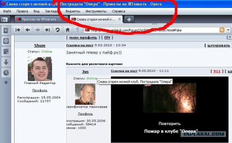The image size is (232, 143).
Task: Open the Вид menu
Action: tap(36, 11)
